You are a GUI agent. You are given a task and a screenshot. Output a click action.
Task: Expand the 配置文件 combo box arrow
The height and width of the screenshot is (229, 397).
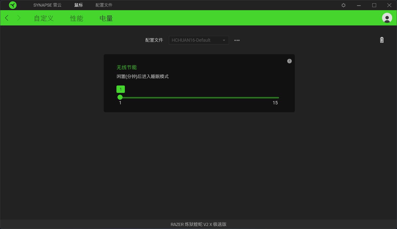tap(224, 40)
